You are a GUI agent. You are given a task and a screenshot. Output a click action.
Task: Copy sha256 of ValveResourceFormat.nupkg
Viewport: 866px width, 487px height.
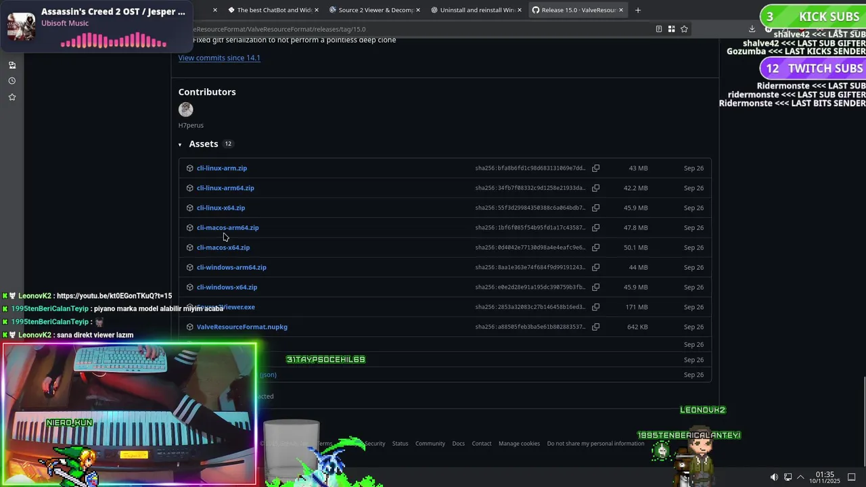595,327
